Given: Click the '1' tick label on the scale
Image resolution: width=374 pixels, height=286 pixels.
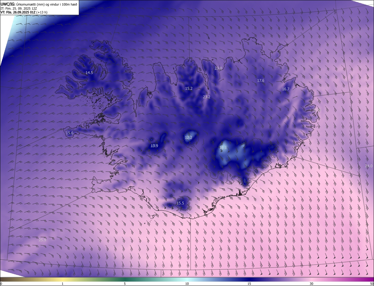Looking at the screenshot, I should 63,284.
